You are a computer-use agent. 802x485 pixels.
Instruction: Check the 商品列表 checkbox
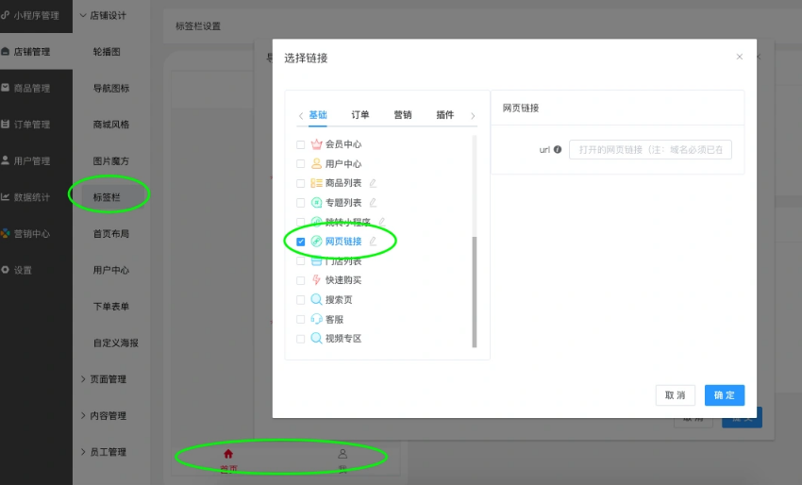[301, 183]
